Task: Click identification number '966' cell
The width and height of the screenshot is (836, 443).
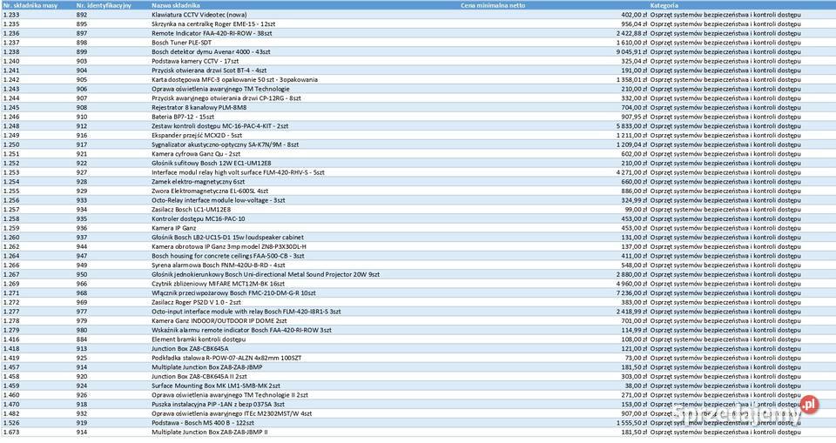Action: tap(82, 284)
